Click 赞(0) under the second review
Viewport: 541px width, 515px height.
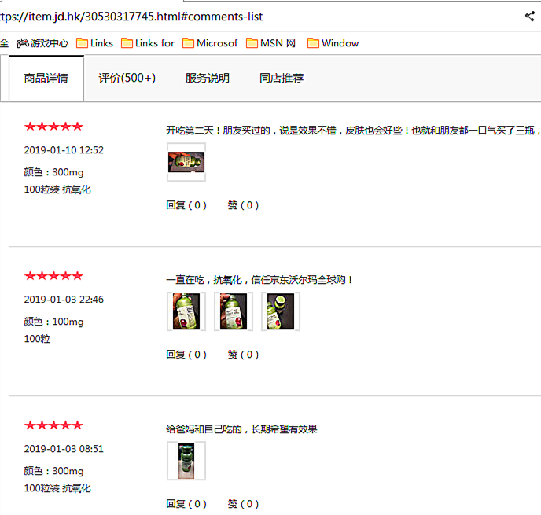(x=243, y=355)
